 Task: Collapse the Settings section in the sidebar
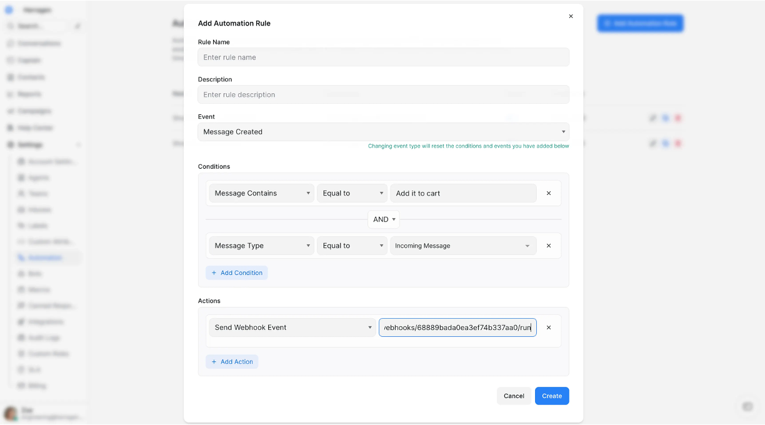(x=79, y=144)
